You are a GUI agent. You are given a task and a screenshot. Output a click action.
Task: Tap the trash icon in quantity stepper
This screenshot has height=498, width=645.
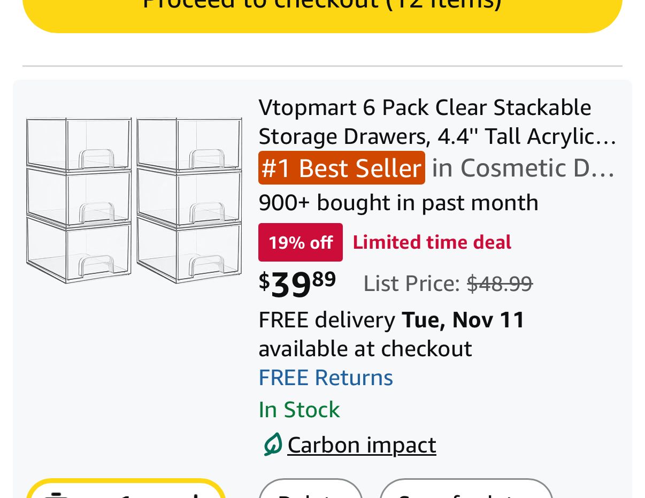55,495
